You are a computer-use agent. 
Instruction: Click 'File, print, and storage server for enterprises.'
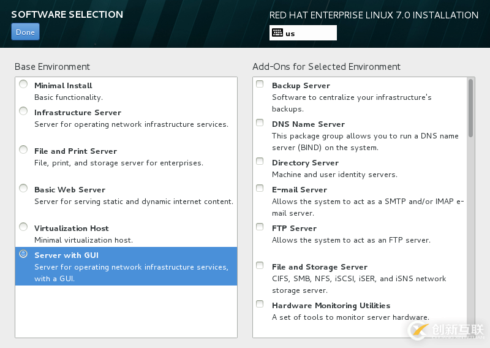tap(119, 163)
